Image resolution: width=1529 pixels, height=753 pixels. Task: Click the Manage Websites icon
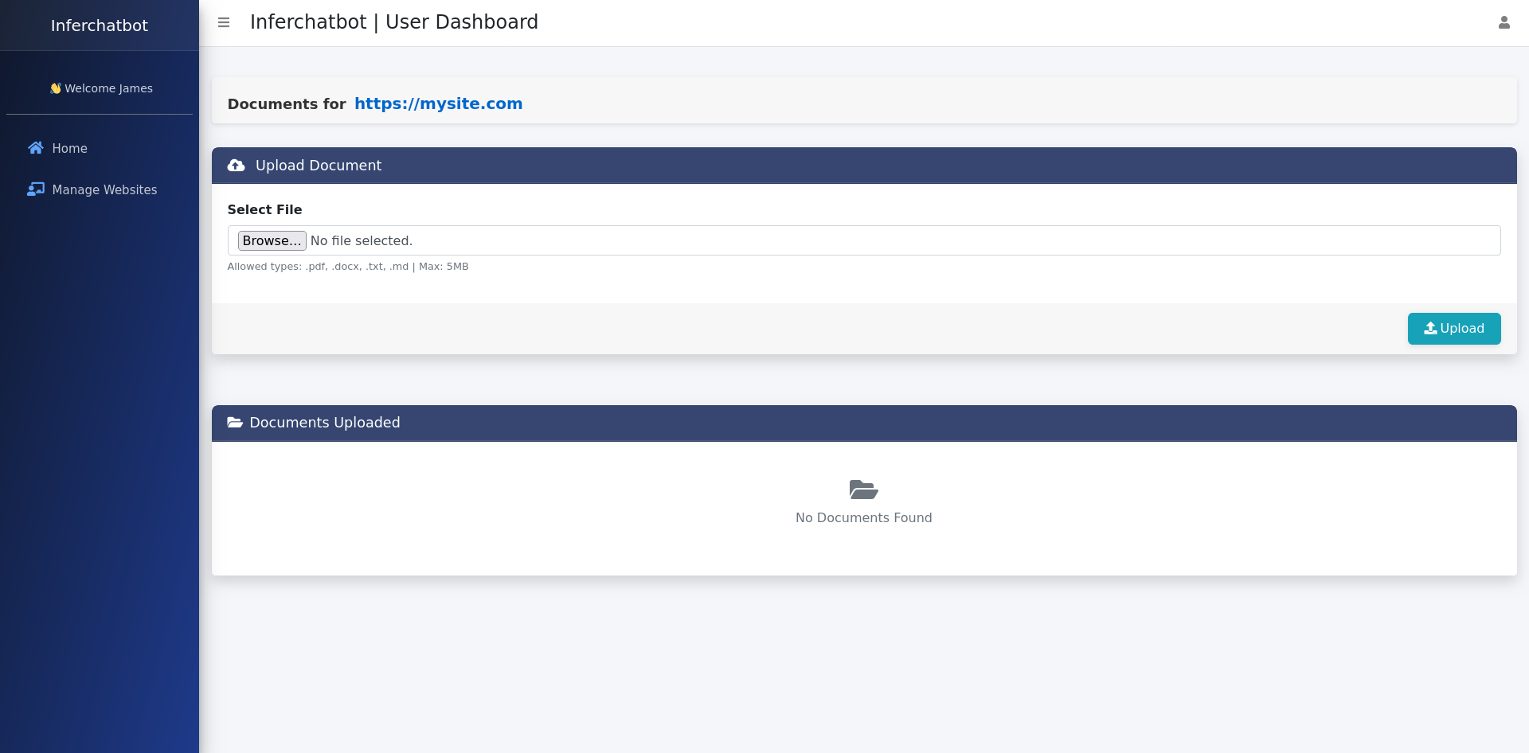coord(35,189)
